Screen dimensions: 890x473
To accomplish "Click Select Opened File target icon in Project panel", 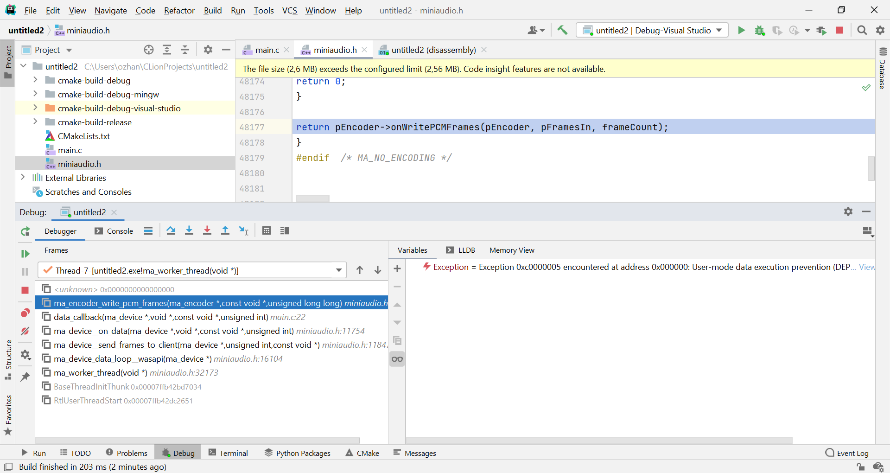I will tap(148, 50).
